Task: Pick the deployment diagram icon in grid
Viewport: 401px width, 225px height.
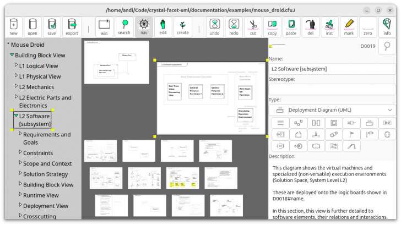Action: (x=369, y=123)
